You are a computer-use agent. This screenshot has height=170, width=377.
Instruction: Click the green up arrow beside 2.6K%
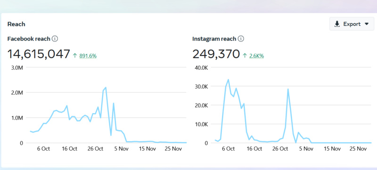pos(245,56)
